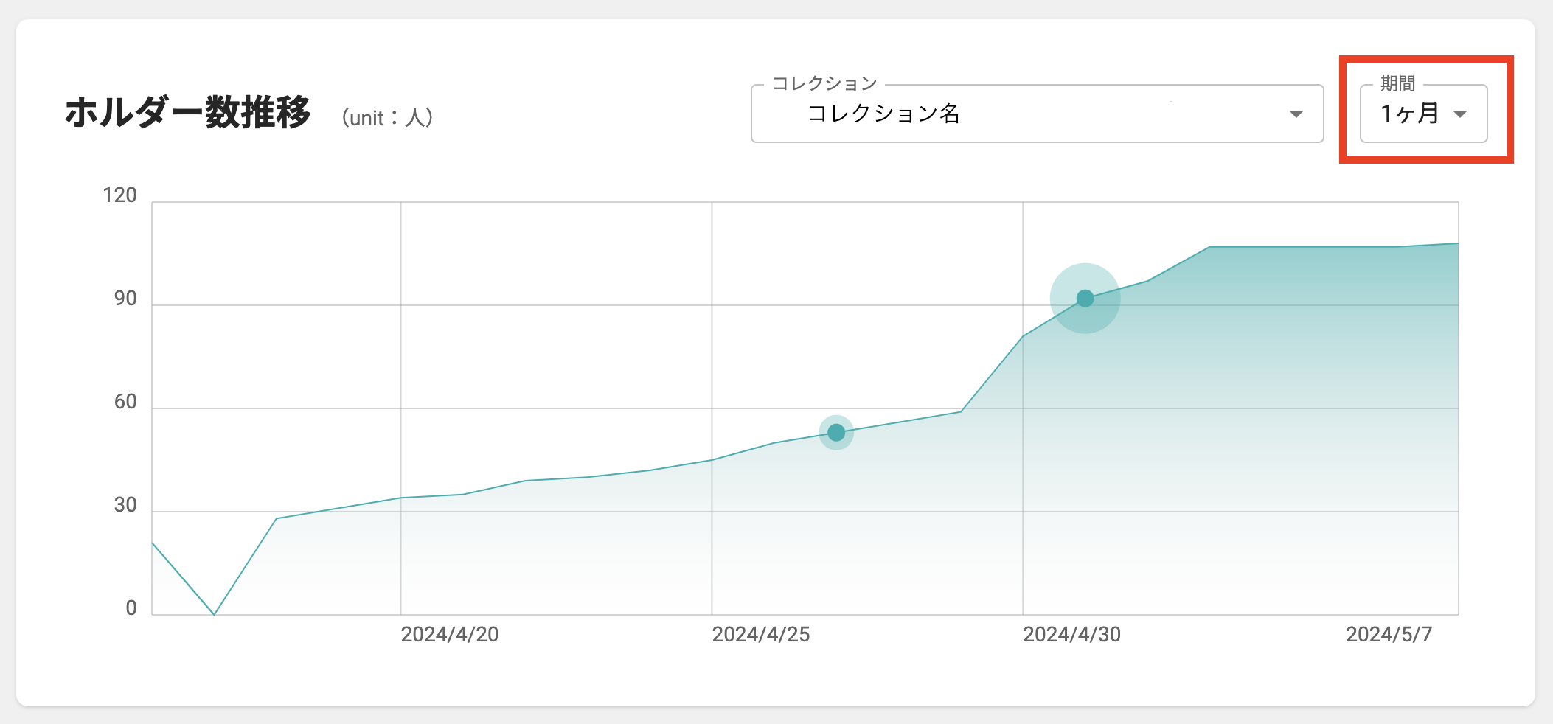1553x724 pixels.
Task: Click the コレクション field label
Action: [x=824, y=84]
